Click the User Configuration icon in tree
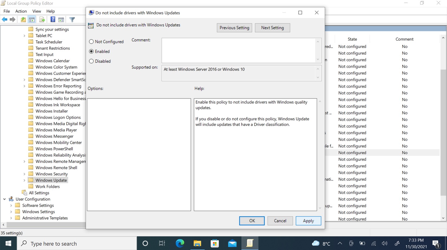 click(11, 199)
